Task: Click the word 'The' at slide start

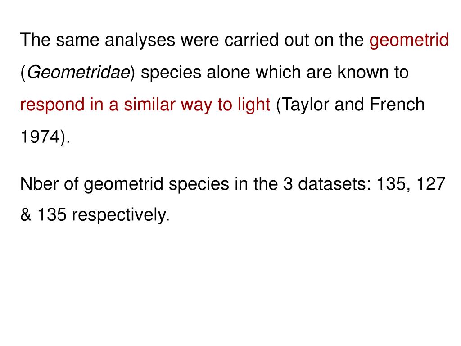Action: pyautogui.click(x=35, y=40)
